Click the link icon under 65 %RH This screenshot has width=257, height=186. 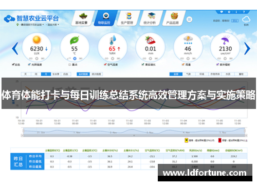(106, 59)
